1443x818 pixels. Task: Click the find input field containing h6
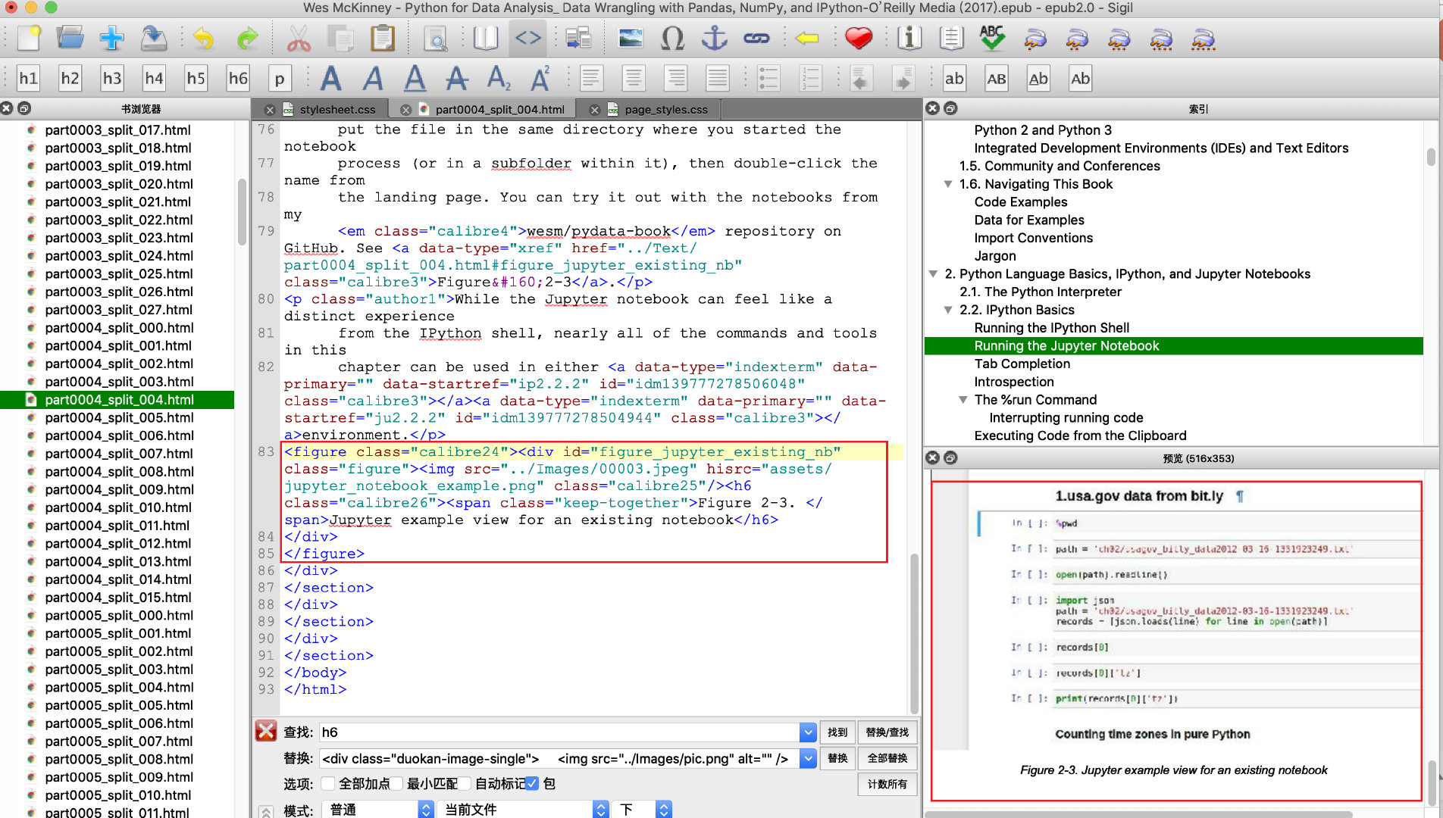[559, 732]
